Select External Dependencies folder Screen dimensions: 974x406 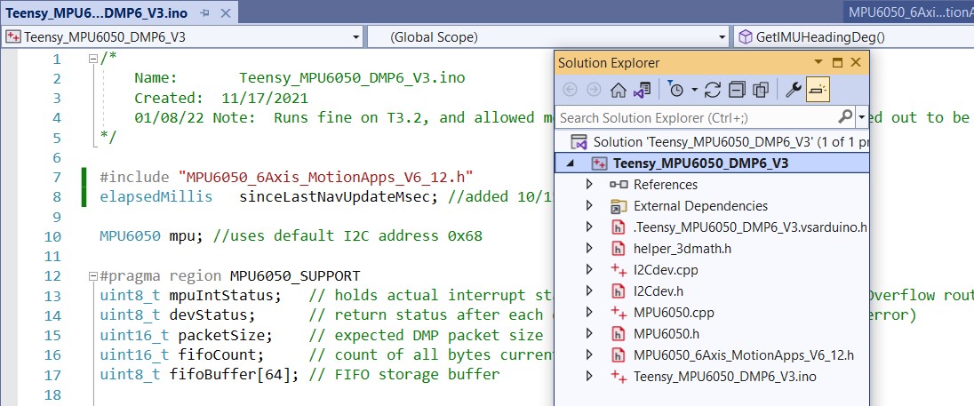[x=700, y=205]
